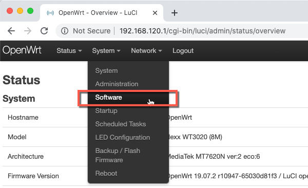Collapse the System dropdown in navbar

[x=106, y=51]
